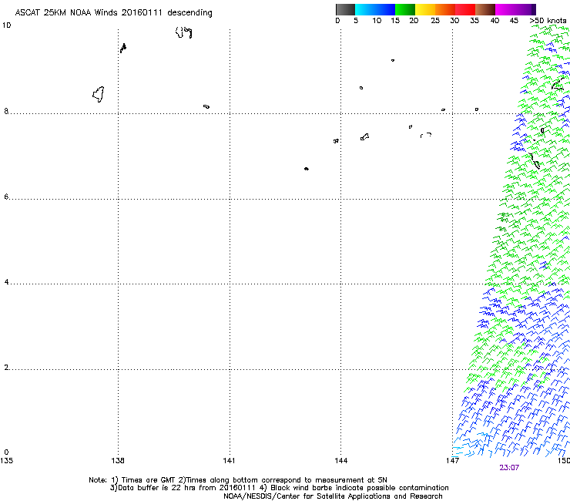Click the magenta 40-45 knots color band

[x=515, y=9]
